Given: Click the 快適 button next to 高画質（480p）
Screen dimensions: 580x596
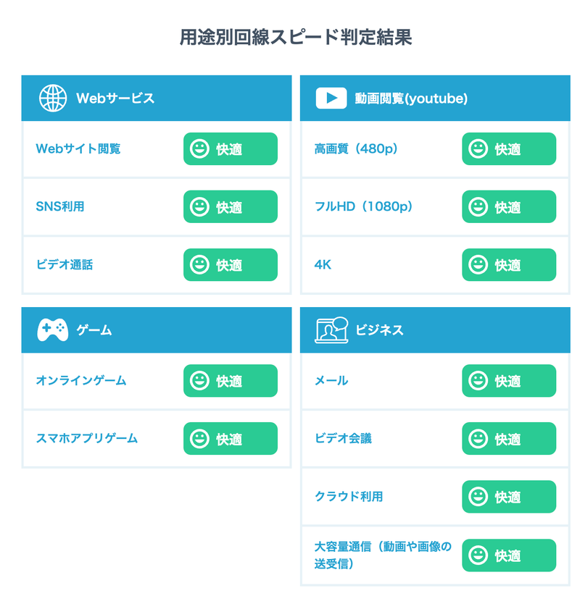Looking at the screenshot, I should tap(509, 148).
